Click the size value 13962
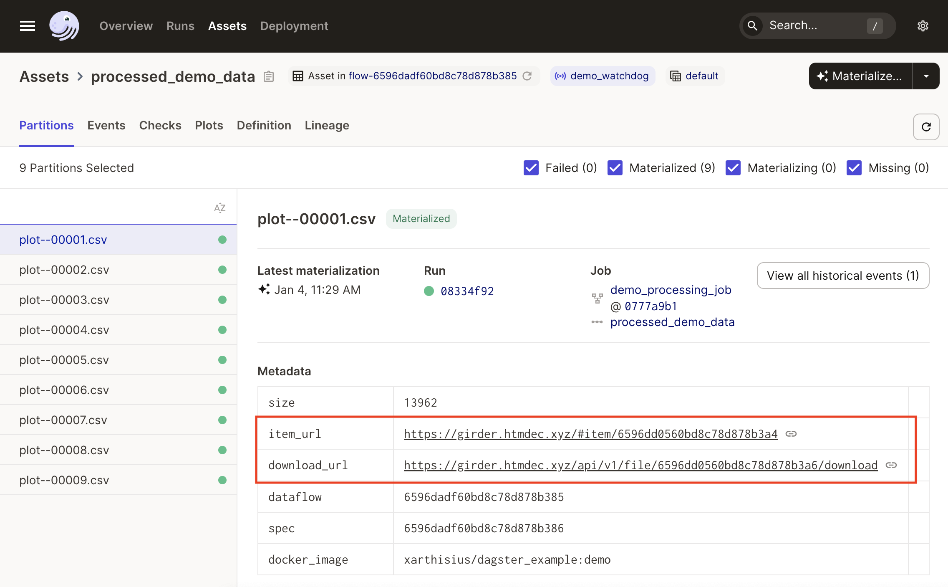 (x=421, y=402)
